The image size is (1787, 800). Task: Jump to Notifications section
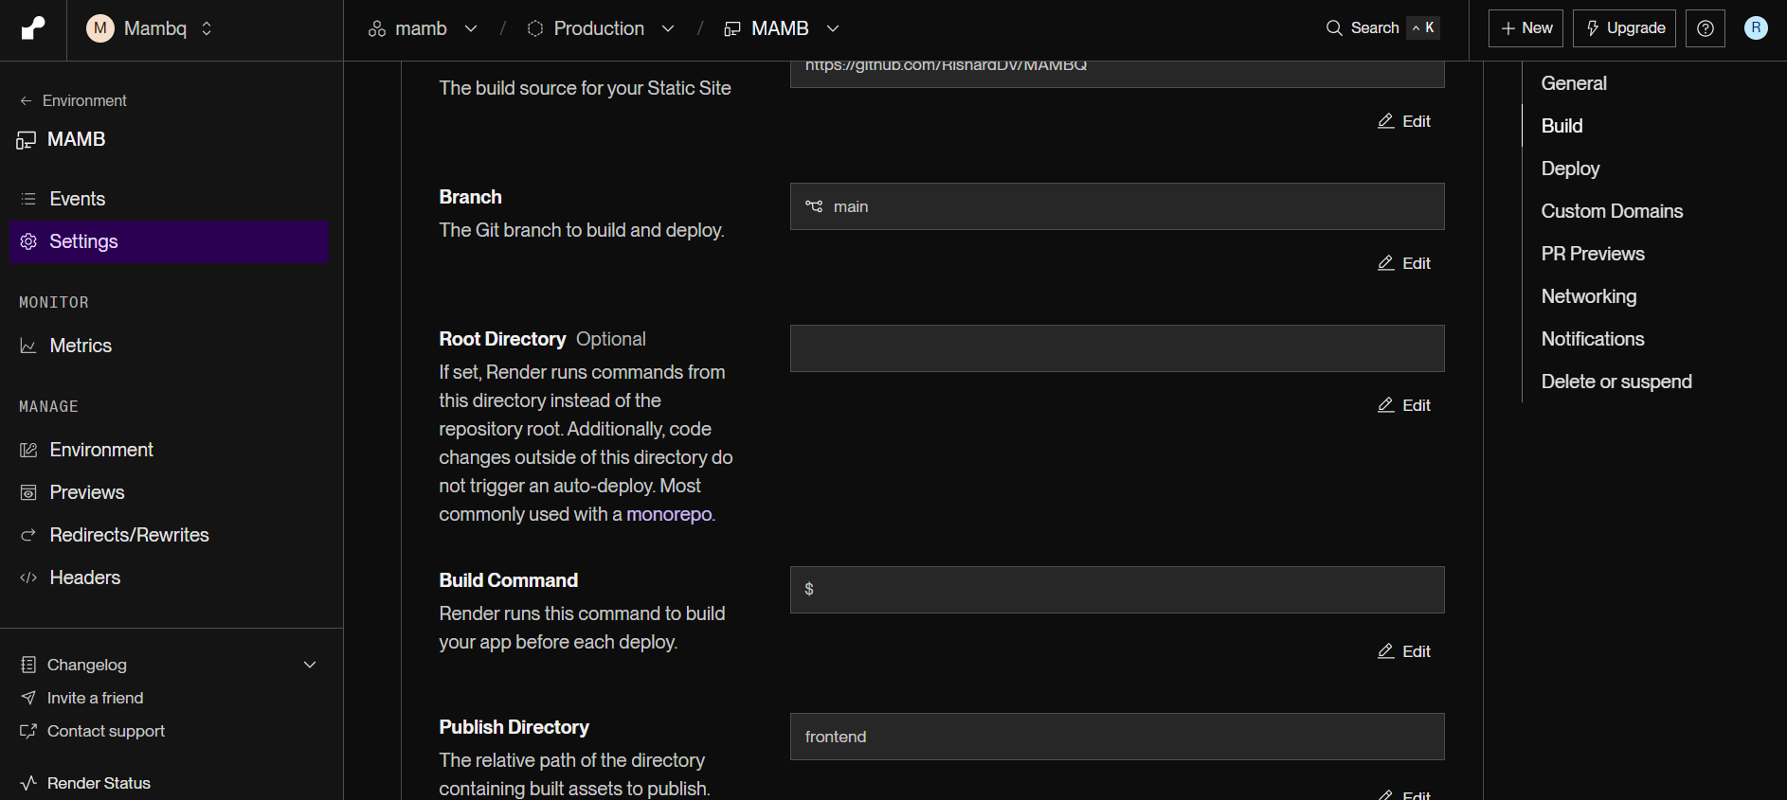1593,339
